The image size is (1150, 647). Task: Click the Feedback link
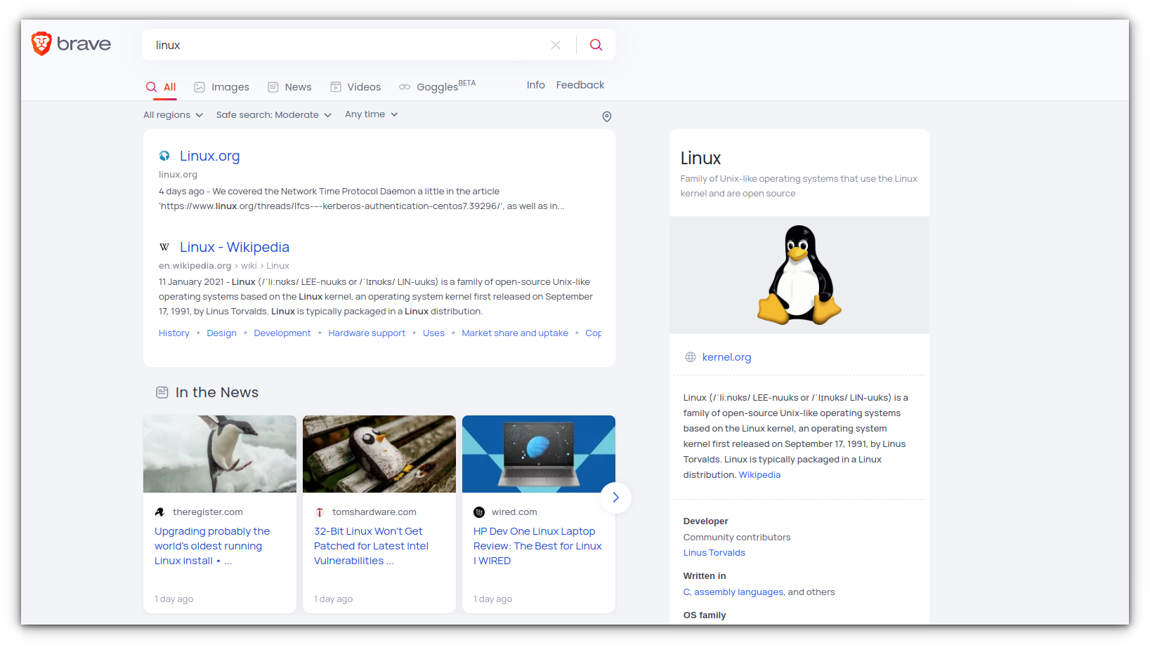coord(580,84)
